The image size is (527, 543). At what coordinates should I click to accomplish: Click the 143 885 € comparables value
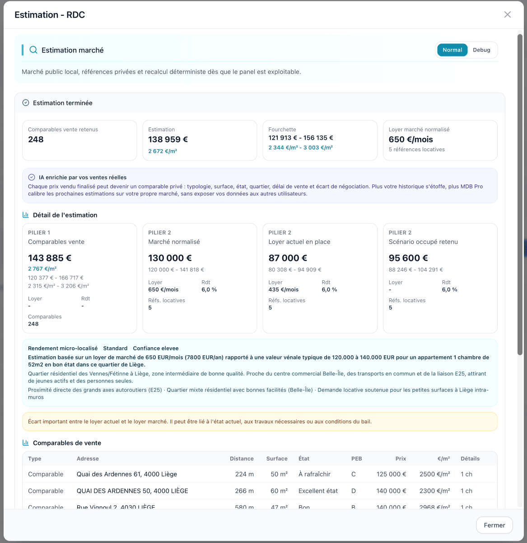pos(50,258)
